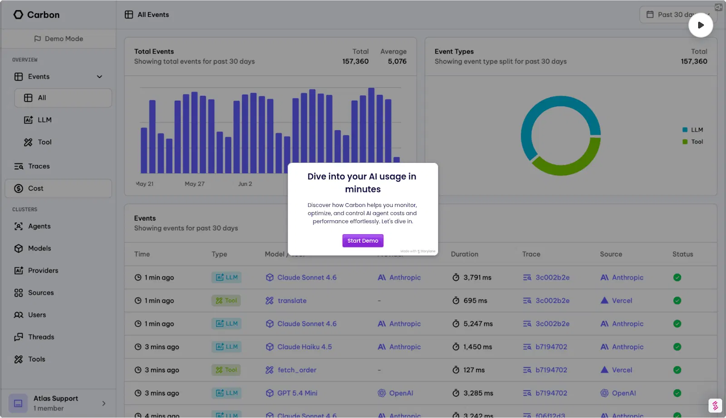The width and height of the screenshot is (726, 418).
Task: Click the success status icon in translate row
Action: click(677, 300)
